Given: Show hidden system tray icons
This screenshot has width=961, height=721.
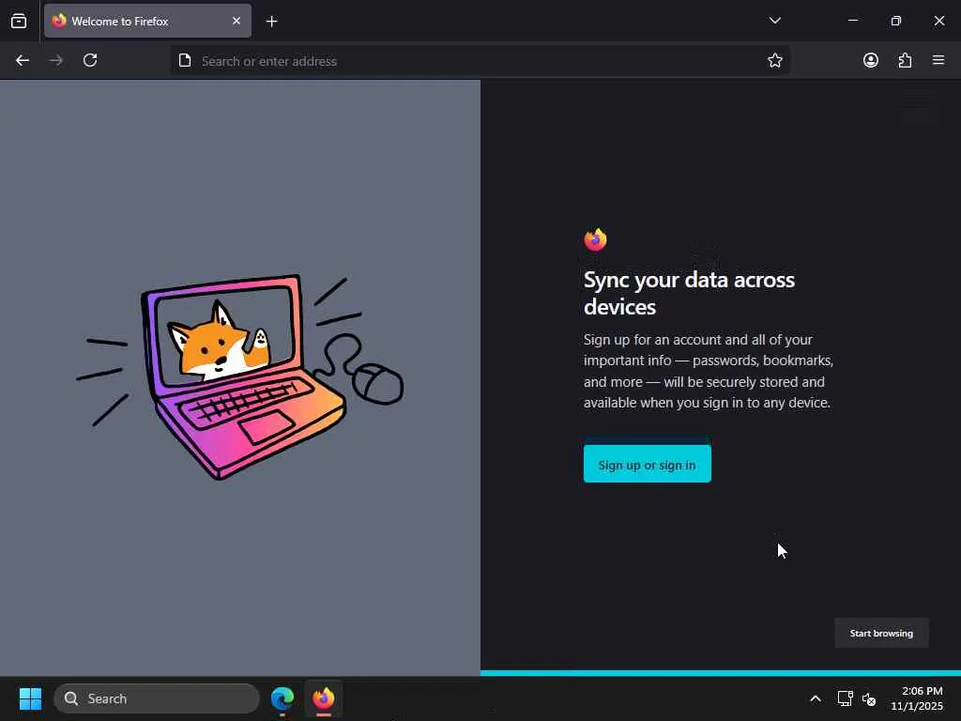Looking at the screenshot, I should [816, 698].
